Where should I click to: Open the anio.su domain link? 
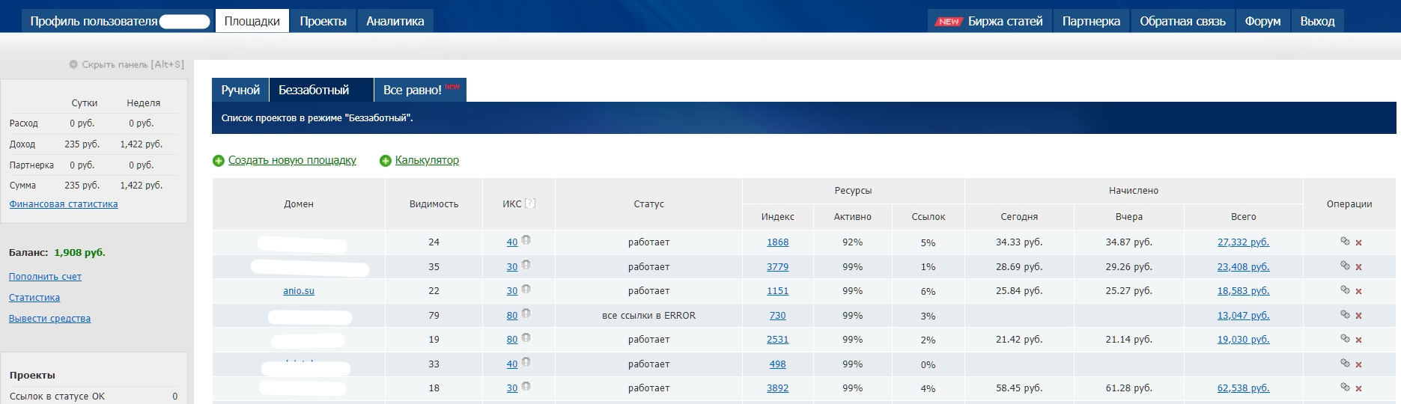[x=299, y=291]
